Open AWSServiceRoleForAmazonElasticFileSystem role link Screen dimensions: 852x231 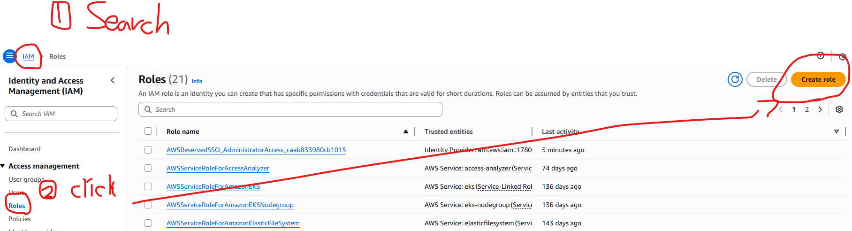pyautogui.click(x=233, y=223)
